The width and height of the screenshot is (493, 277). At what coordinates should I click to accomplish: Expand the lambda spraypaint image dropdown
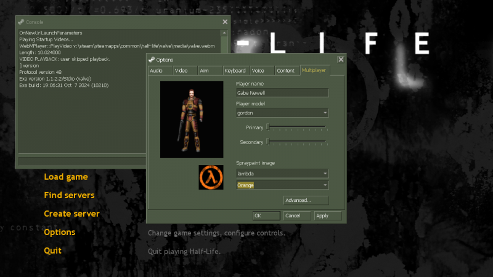point(282,174)
